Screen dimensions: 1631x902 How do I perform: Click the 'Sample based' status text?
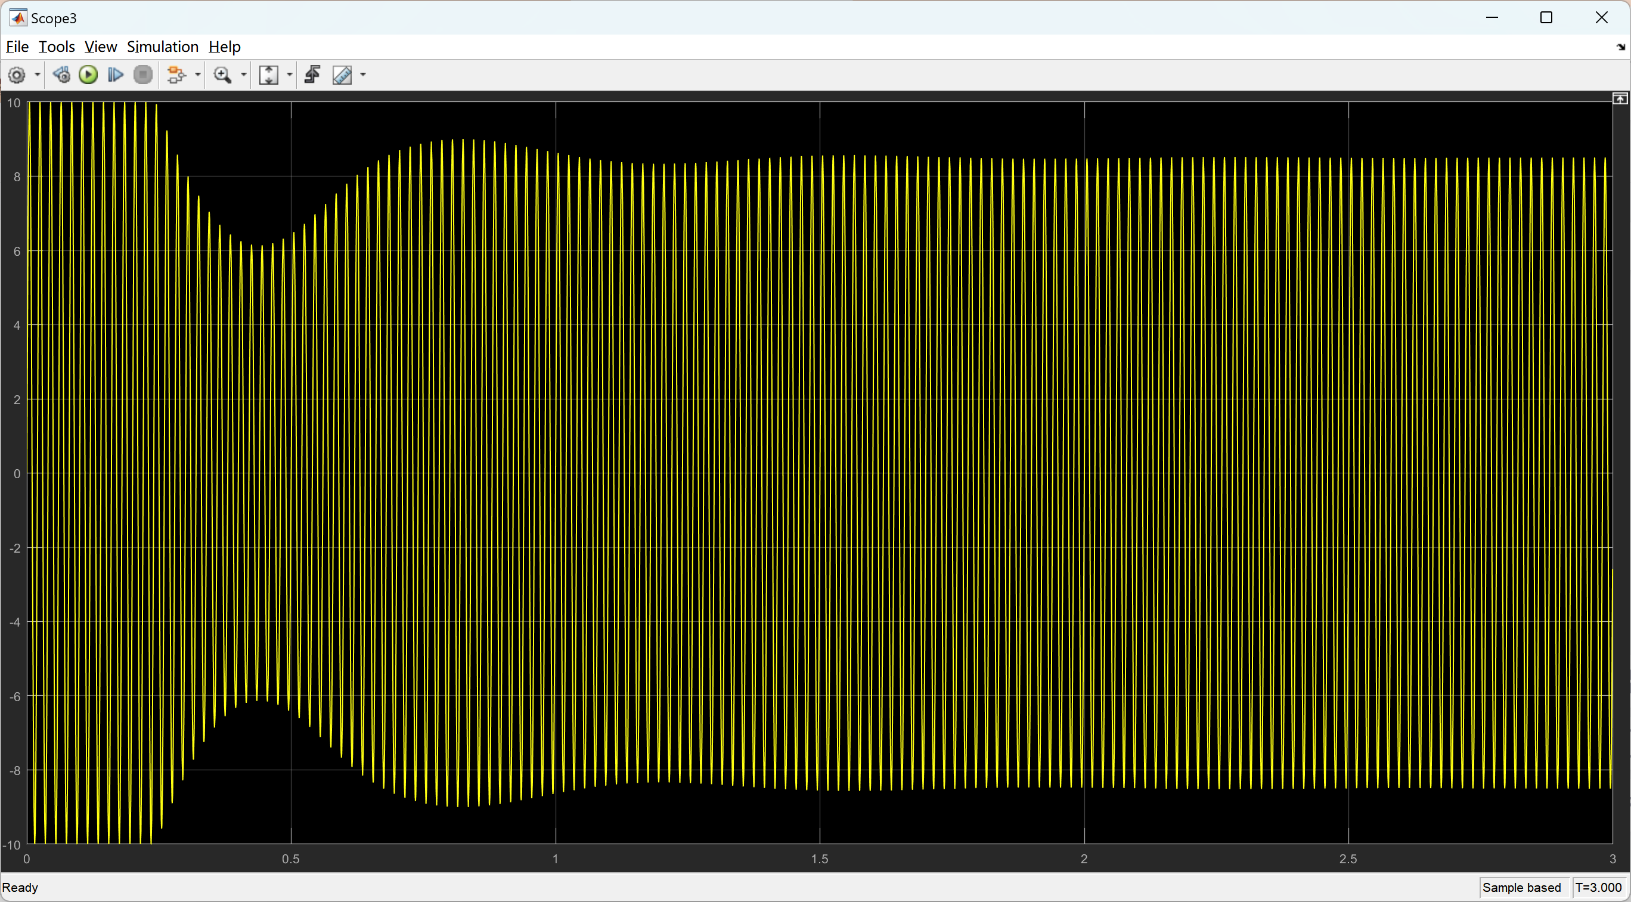pyautogui.click(x=1521, y=888)
